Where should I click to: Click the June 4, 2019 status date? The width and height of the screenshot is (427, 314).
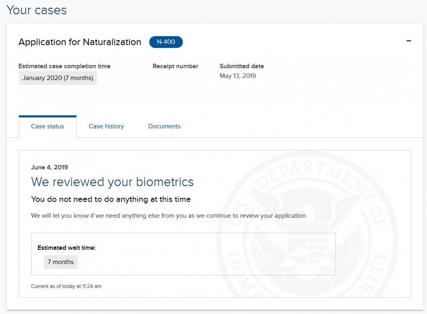click(50, 167)
